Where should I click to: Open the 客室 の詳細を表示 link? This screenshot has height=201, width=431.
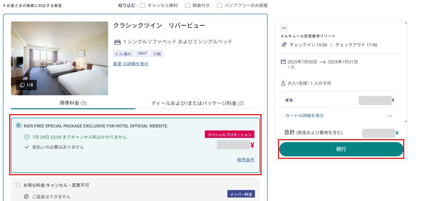pos(131,64)
